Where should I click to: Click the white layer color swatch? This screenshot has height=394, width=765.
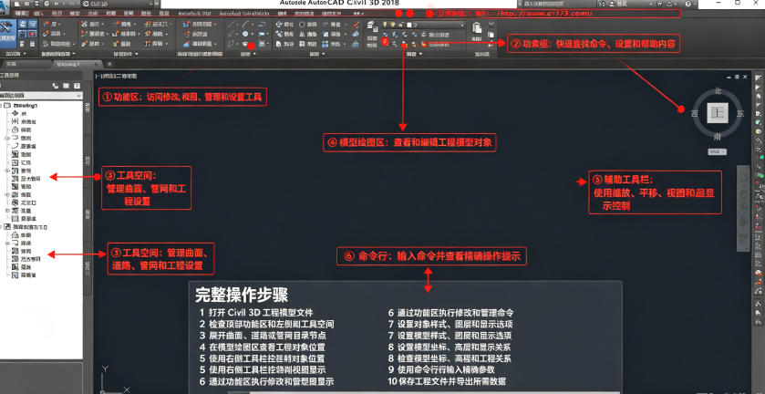pos(408,25)
